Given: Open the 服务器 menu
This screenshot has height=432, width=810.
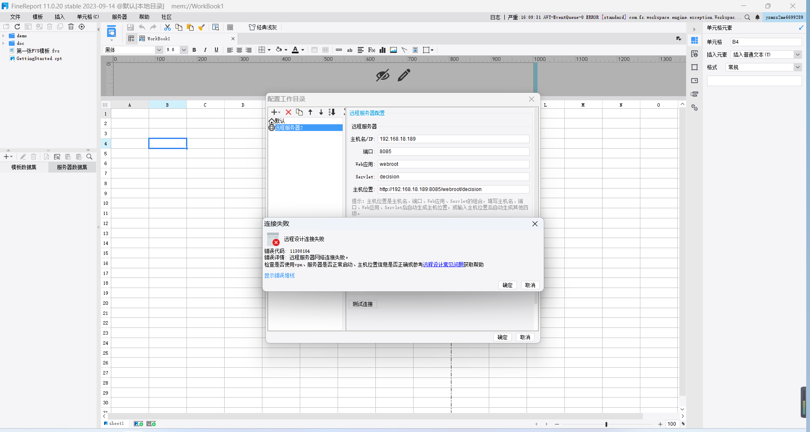Looking at the screenshot, I should click(120, 17).
